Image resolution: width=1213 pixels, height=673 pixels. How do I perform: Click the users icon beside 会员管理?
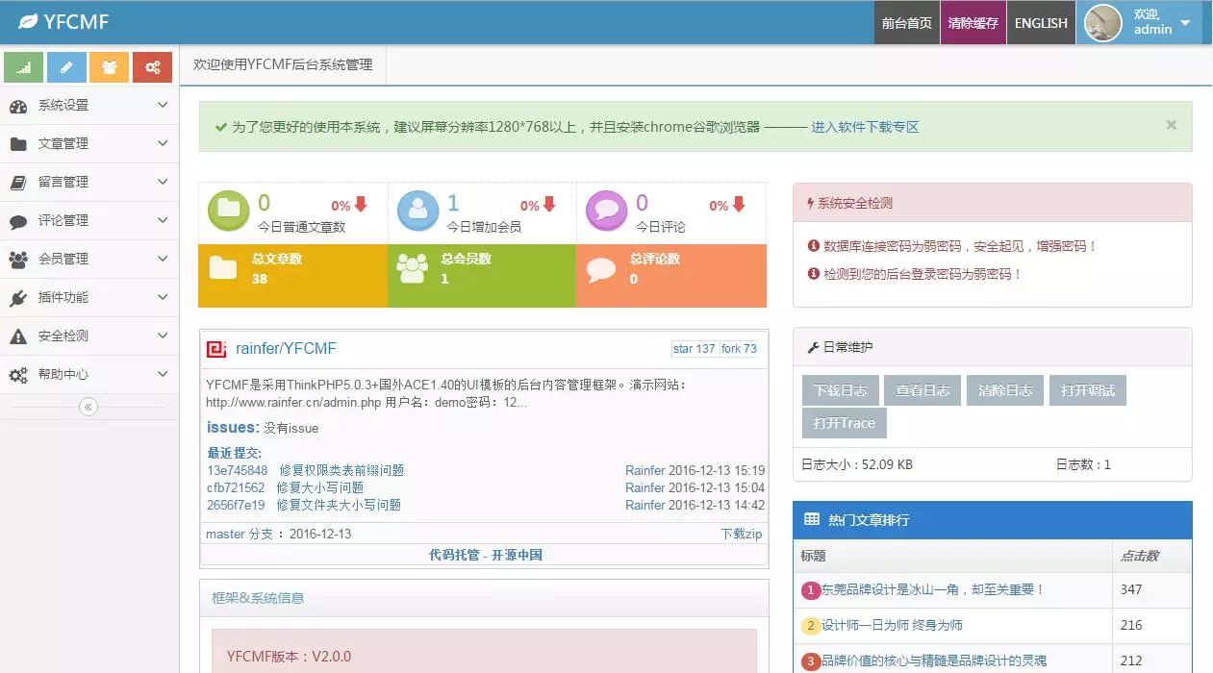tap(18, 260)
